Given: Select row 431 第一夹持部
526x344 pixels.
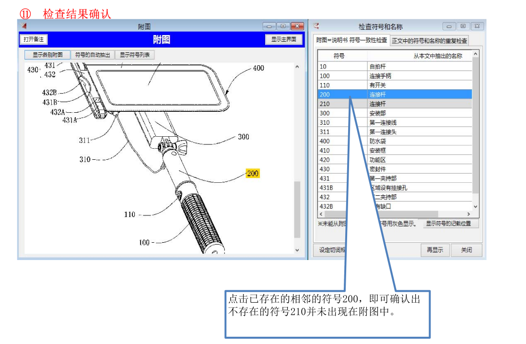Looking at the screenshot, I should [x=395, y=178].
